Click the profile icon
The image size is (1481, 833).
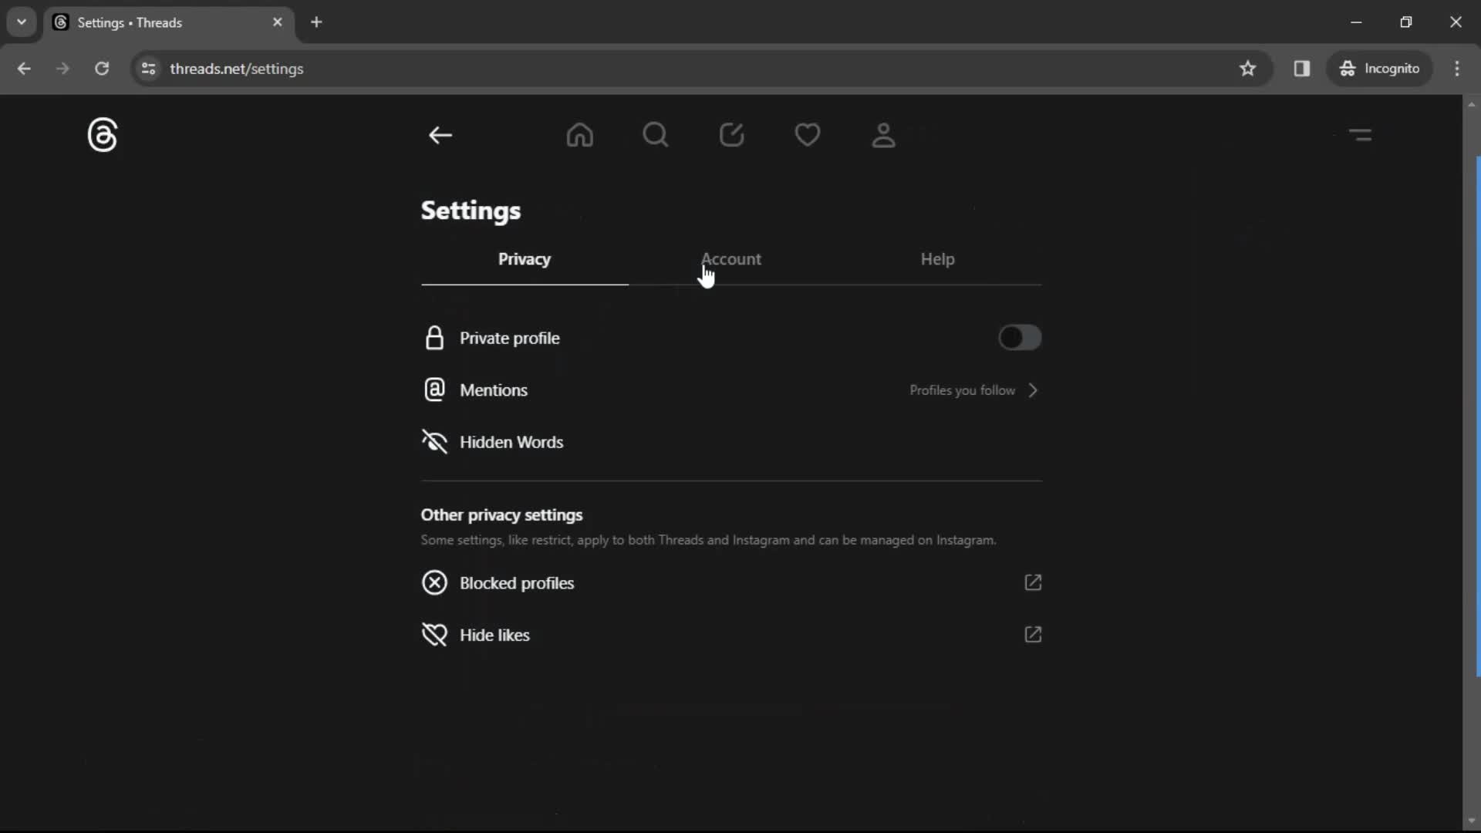pos(883,134)
